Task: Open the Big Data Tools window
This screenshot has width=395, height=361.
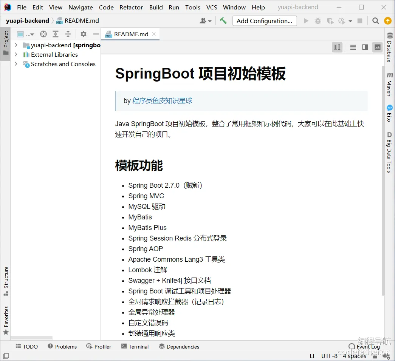Action: pyautogui.click(x=389, y=152)
